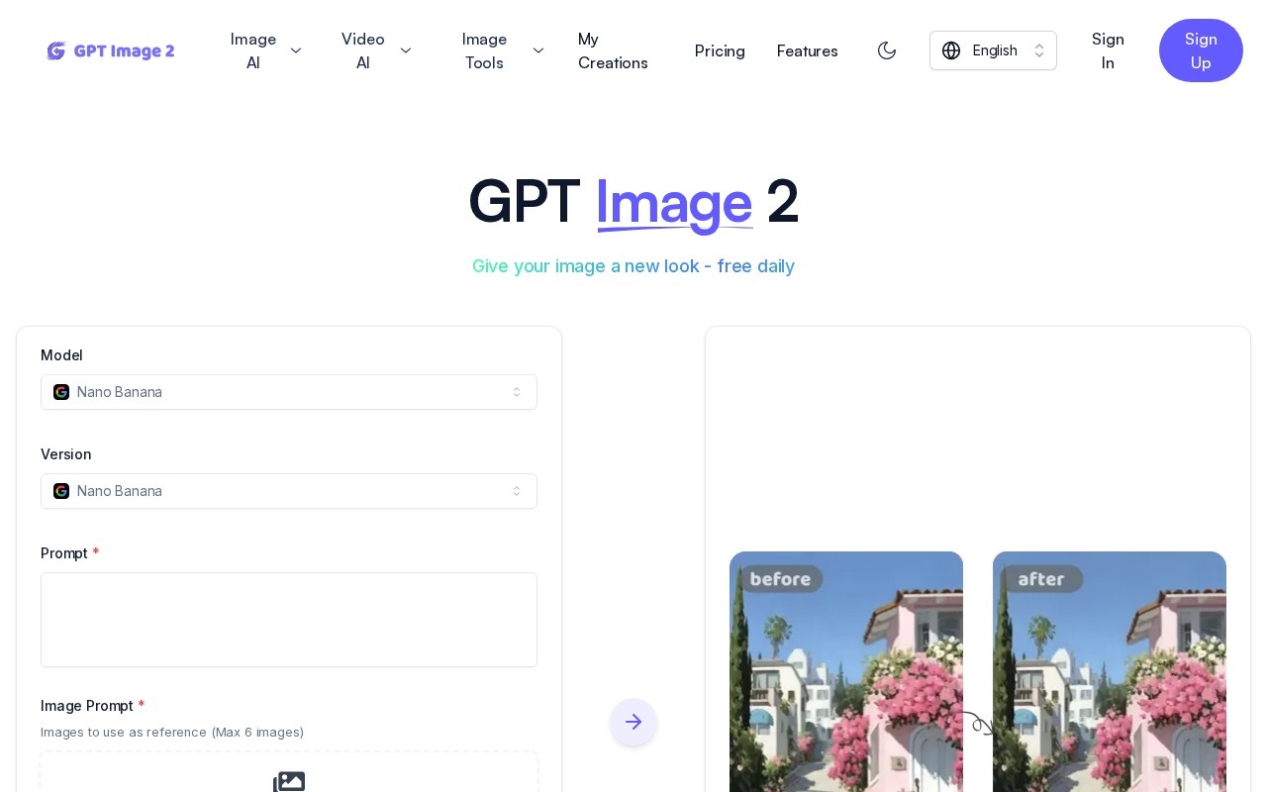Expand the Version dropdown
Image resolution: width=1267 pixels, height=792 pixels.
[289, 491]
